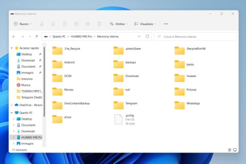
Task: Click the Cut scissors icon
Action: [42, 24]
